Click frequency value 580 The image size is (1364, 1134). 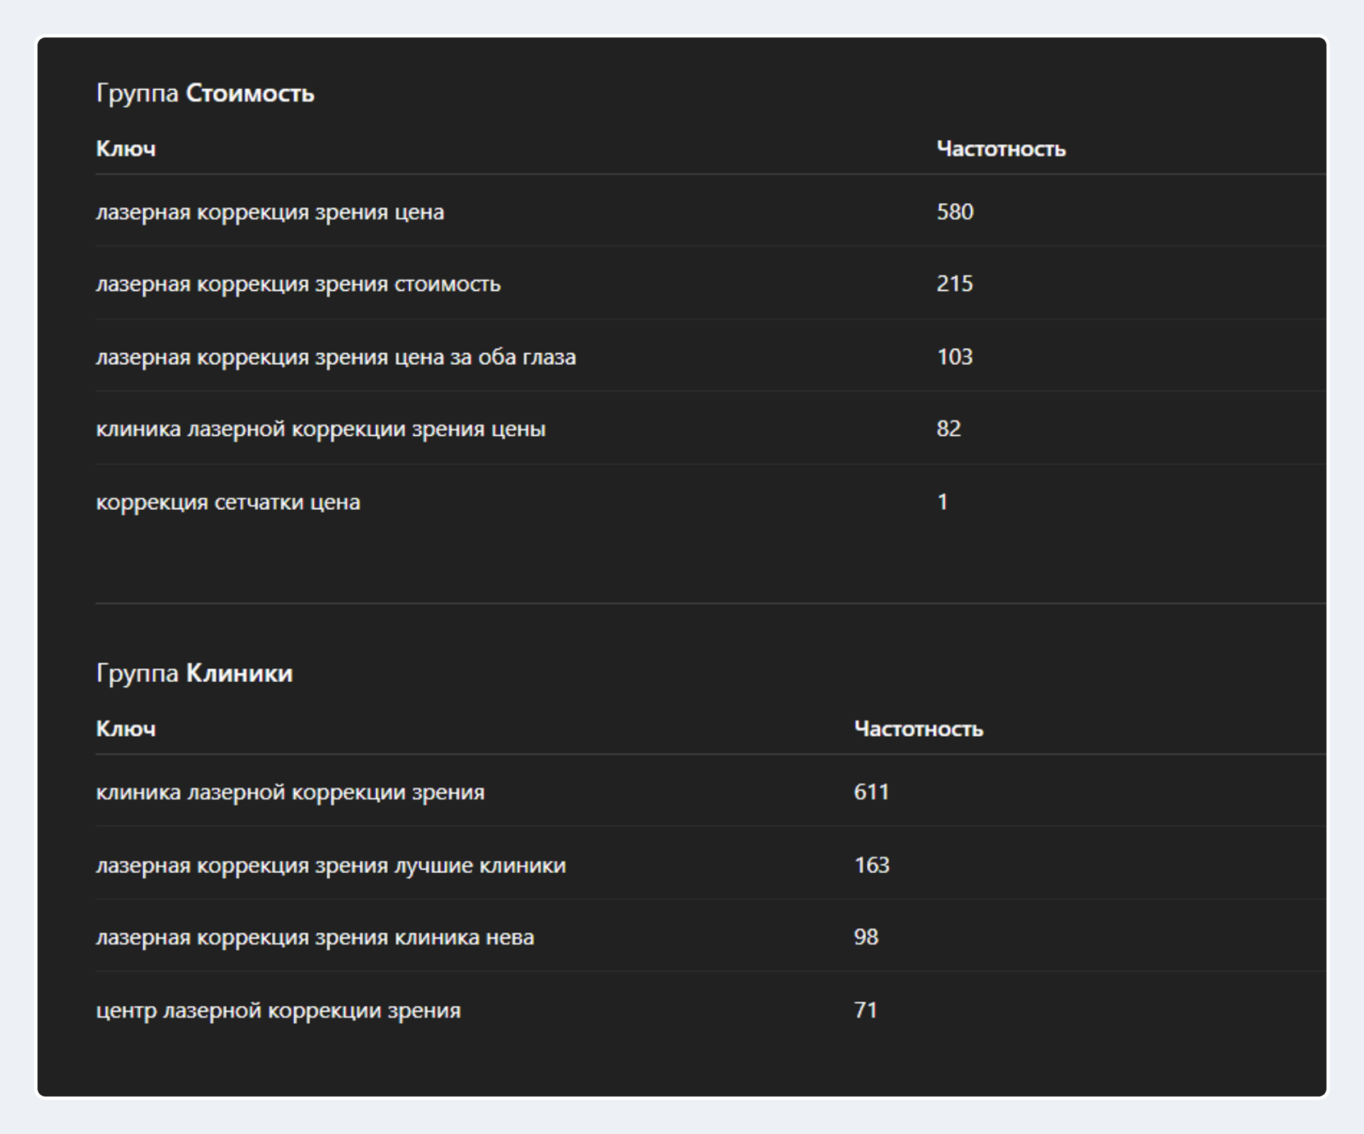[954, 212]
